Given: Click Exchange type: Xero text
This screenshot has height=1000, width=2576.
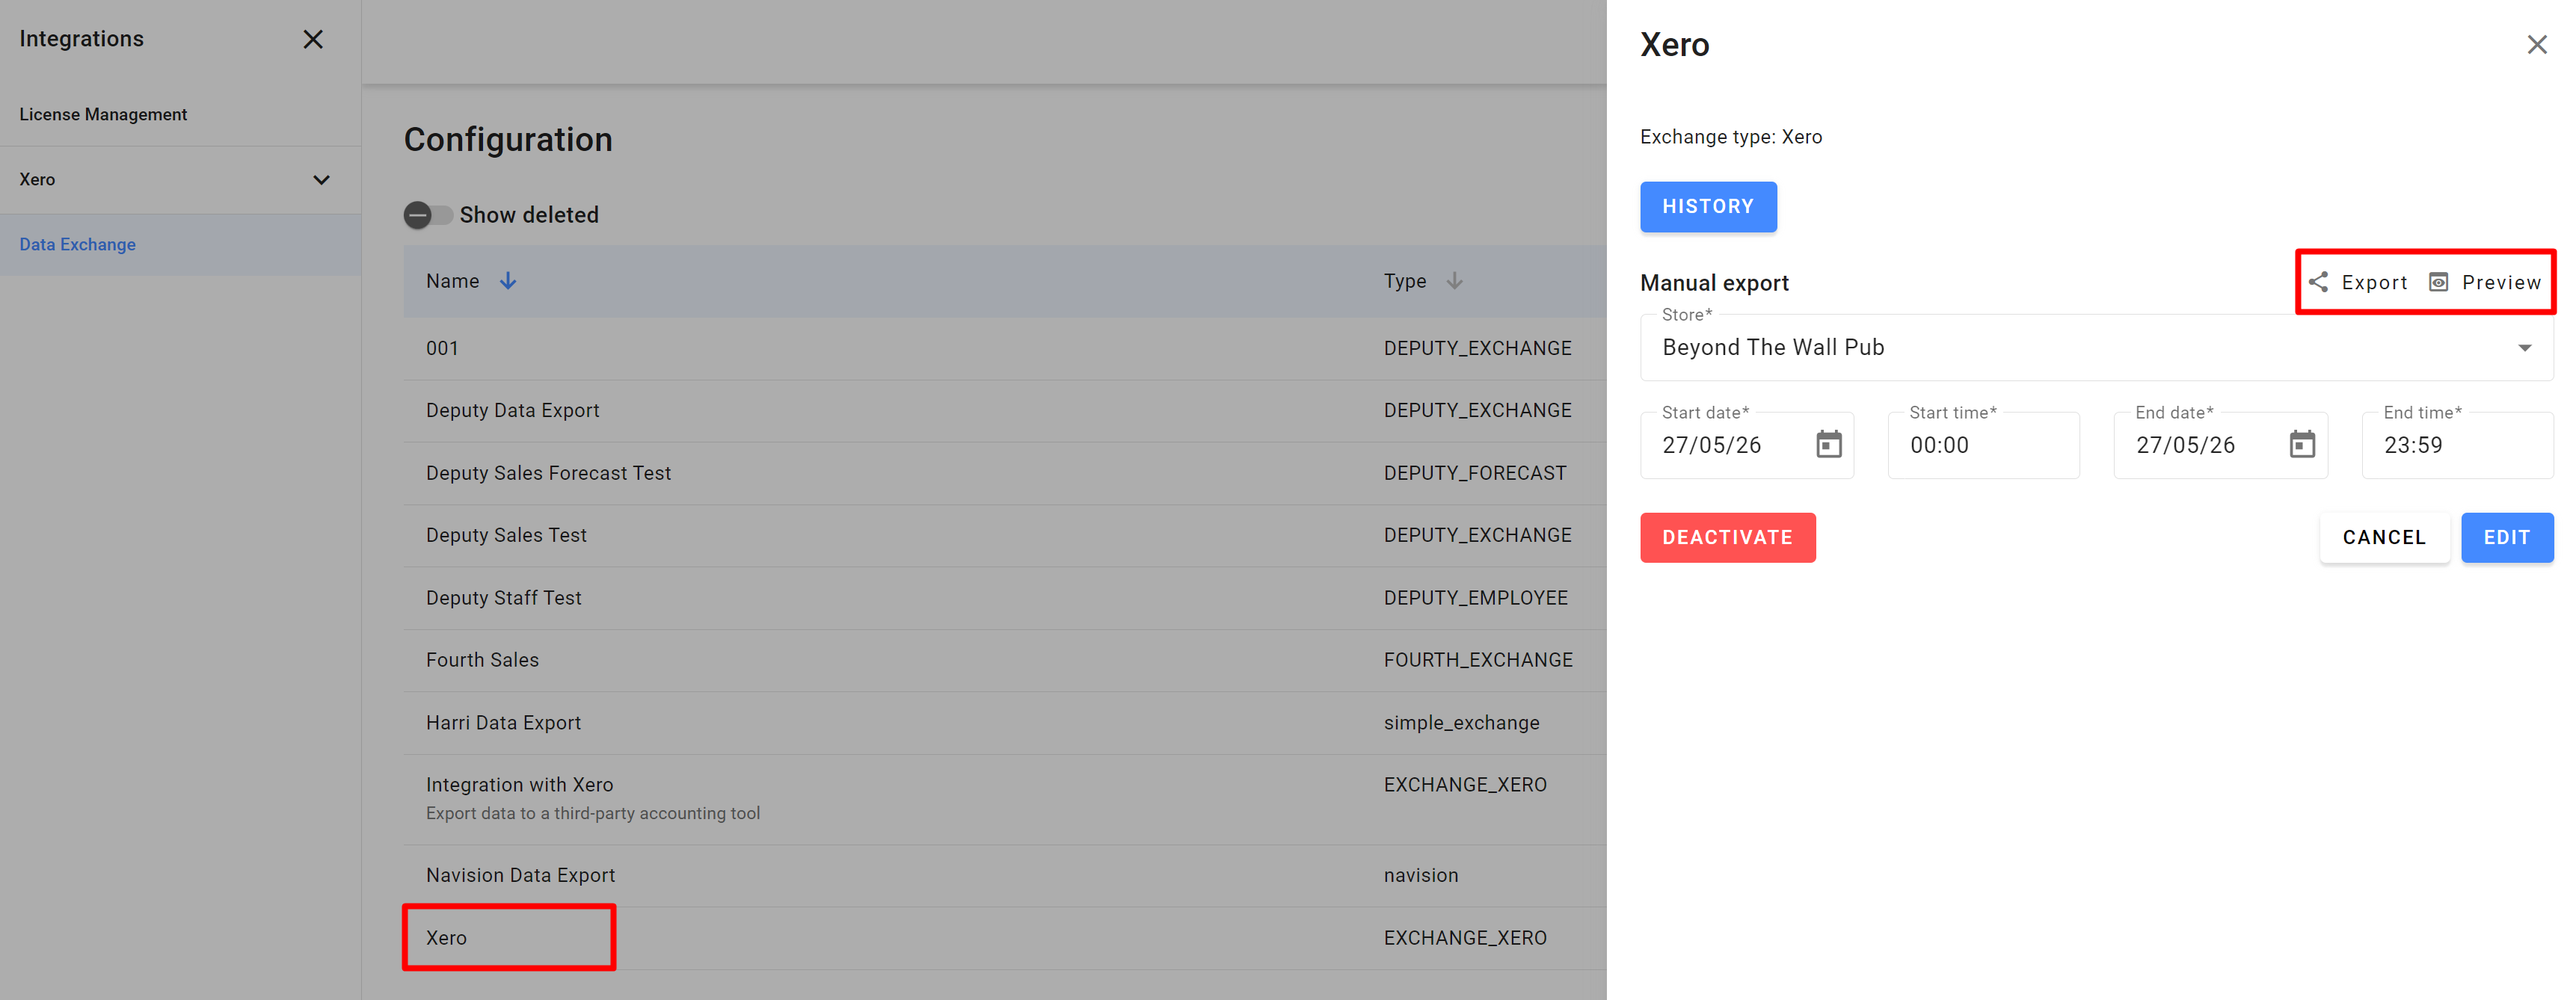Looking at the screenshot, I should coord(1731,137).
